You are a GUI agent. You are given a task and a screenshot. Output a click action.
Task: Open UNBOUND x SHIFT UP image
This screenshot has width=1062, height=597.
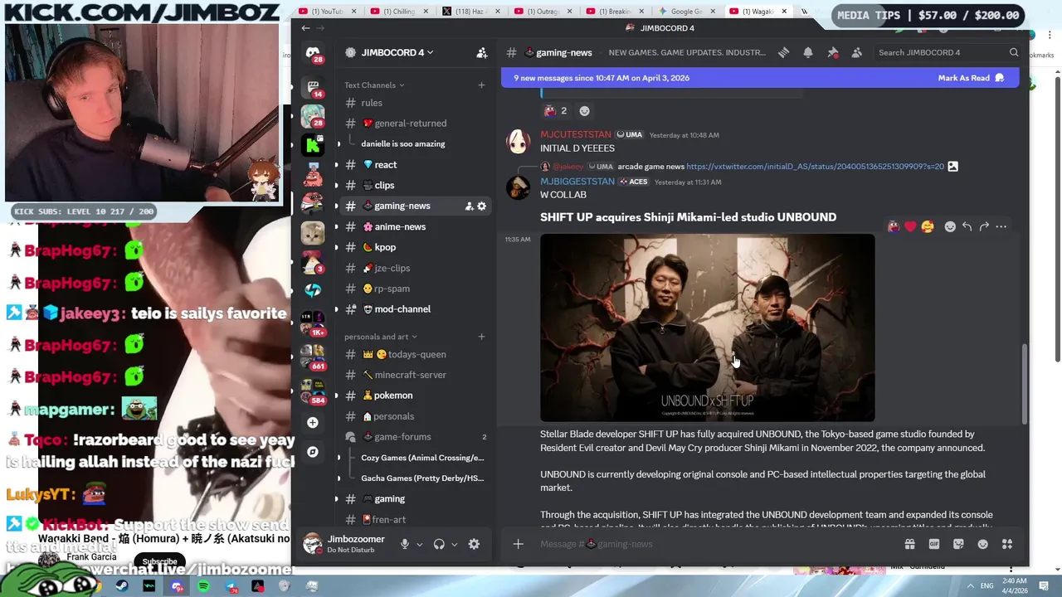tap(707, 328)
